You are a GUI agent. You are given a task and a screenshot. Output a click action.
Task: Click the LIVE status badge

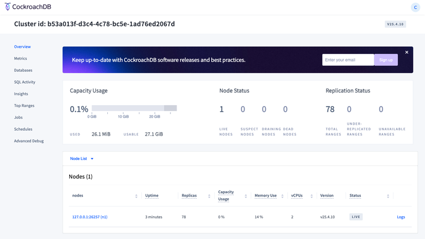coord(356,217)
